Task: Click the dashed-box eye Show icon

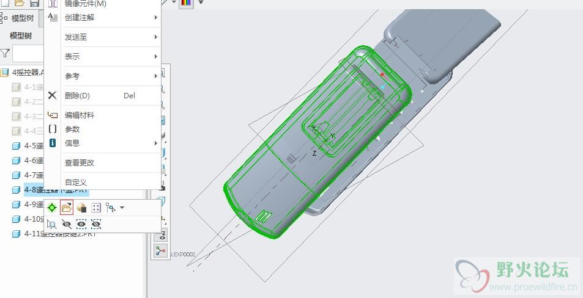Action: [81, 224]
